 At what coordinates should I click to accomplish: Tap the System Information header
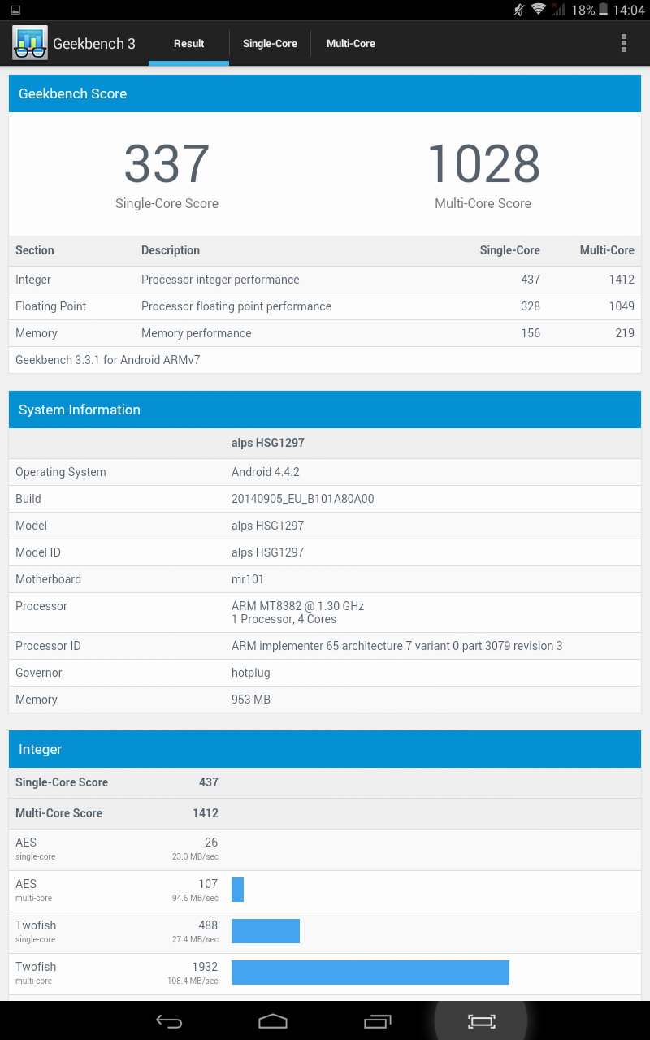click(x=324, y=409)
